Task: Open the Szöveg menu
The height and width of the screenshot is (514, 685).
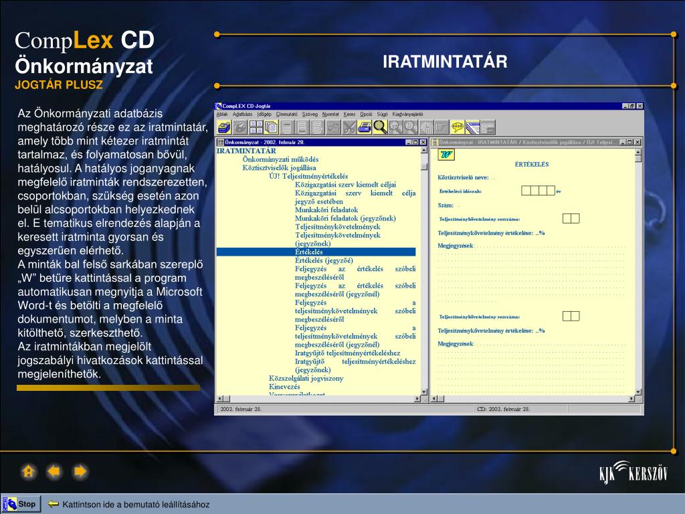Action: click(x=310, y=114)
